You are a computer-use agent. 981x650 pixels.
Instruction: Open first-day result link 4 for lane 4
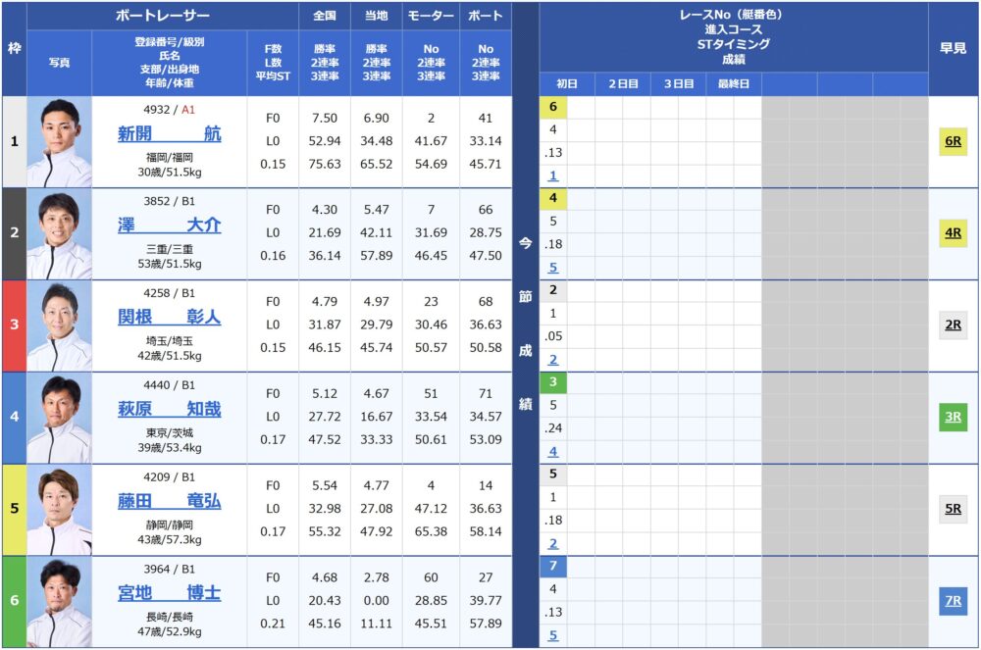[553, 451]
